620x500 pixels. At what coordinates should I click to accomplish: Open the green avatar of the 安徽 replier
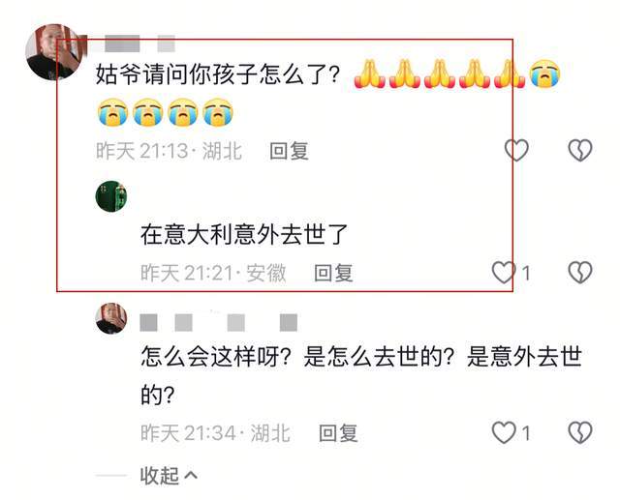[x=111, y=196]
